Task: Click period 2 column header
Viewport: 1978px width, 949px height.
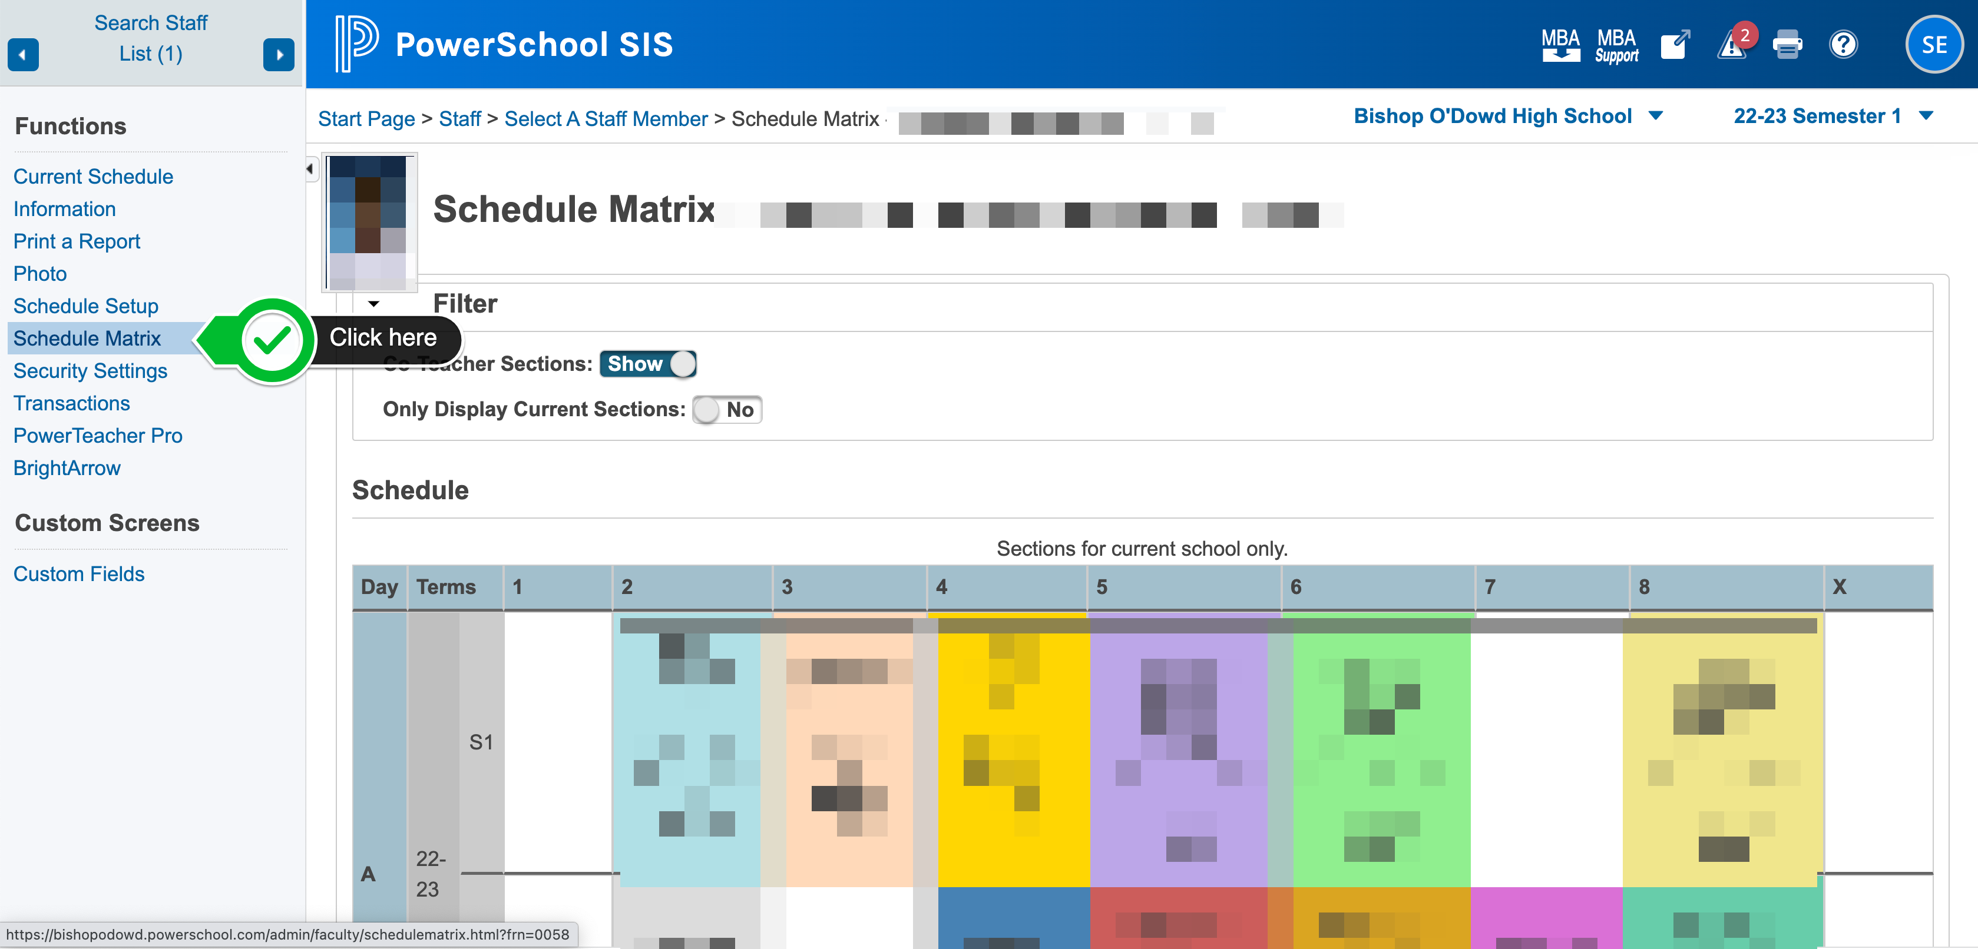Action: tap(693, 587)
